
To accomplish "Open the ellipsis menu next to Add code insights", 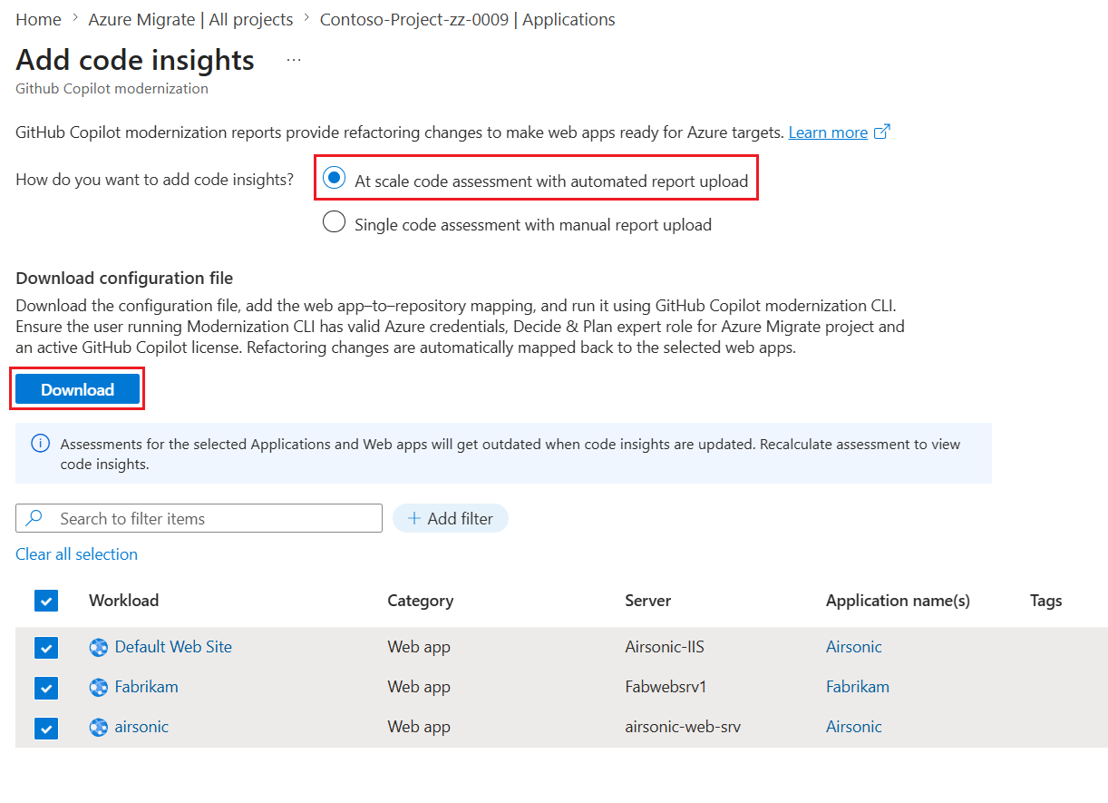I will [x=294, y=60].
